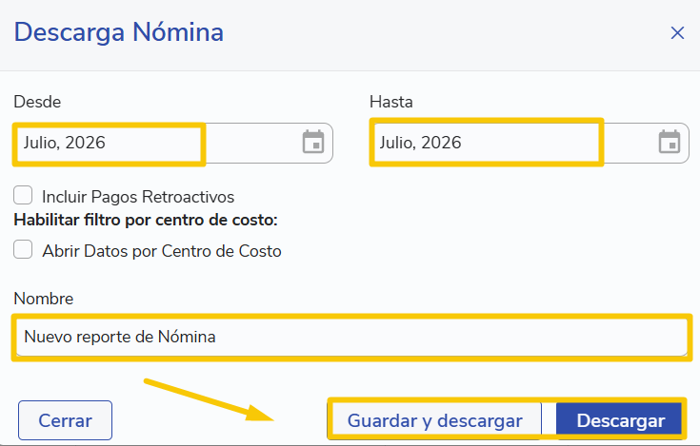Click the Incluir Pagos Retroactivos label text

pyautogui.click(x=138, y=197)
